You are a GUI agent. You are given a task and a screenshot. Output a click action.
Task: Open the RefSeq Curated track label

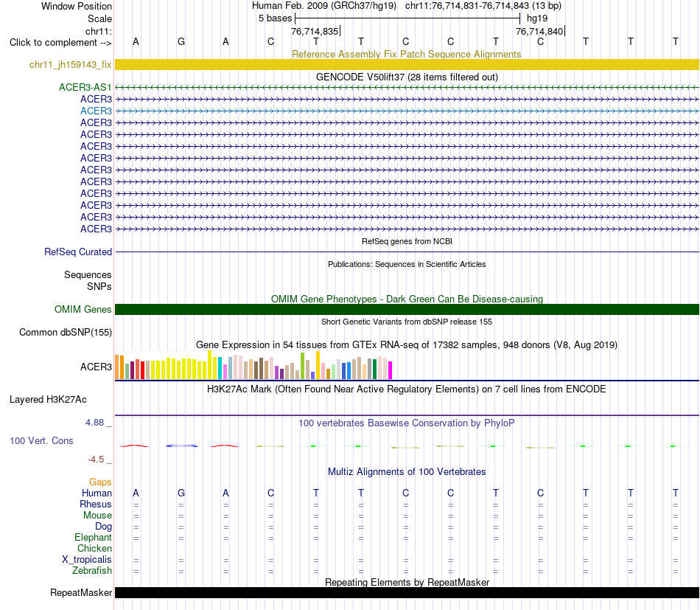77,252
